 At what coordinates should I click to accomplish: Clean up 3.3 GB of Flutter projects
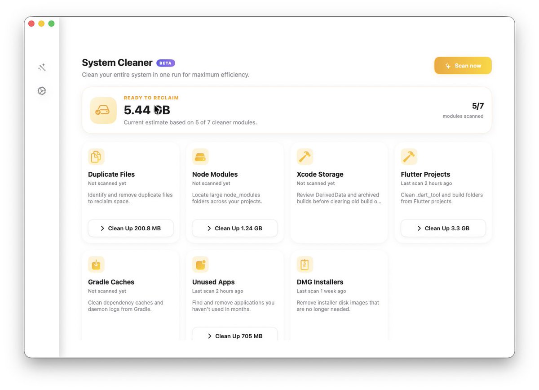(x=443, y=228)
